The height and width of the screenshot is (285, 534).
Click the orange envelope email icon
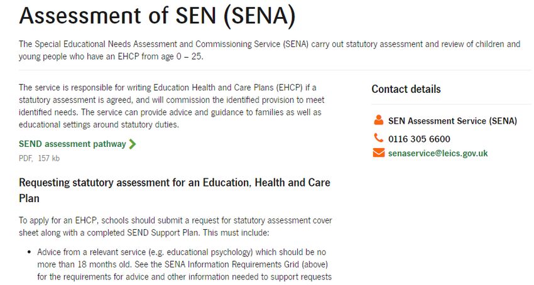(379, 153)
